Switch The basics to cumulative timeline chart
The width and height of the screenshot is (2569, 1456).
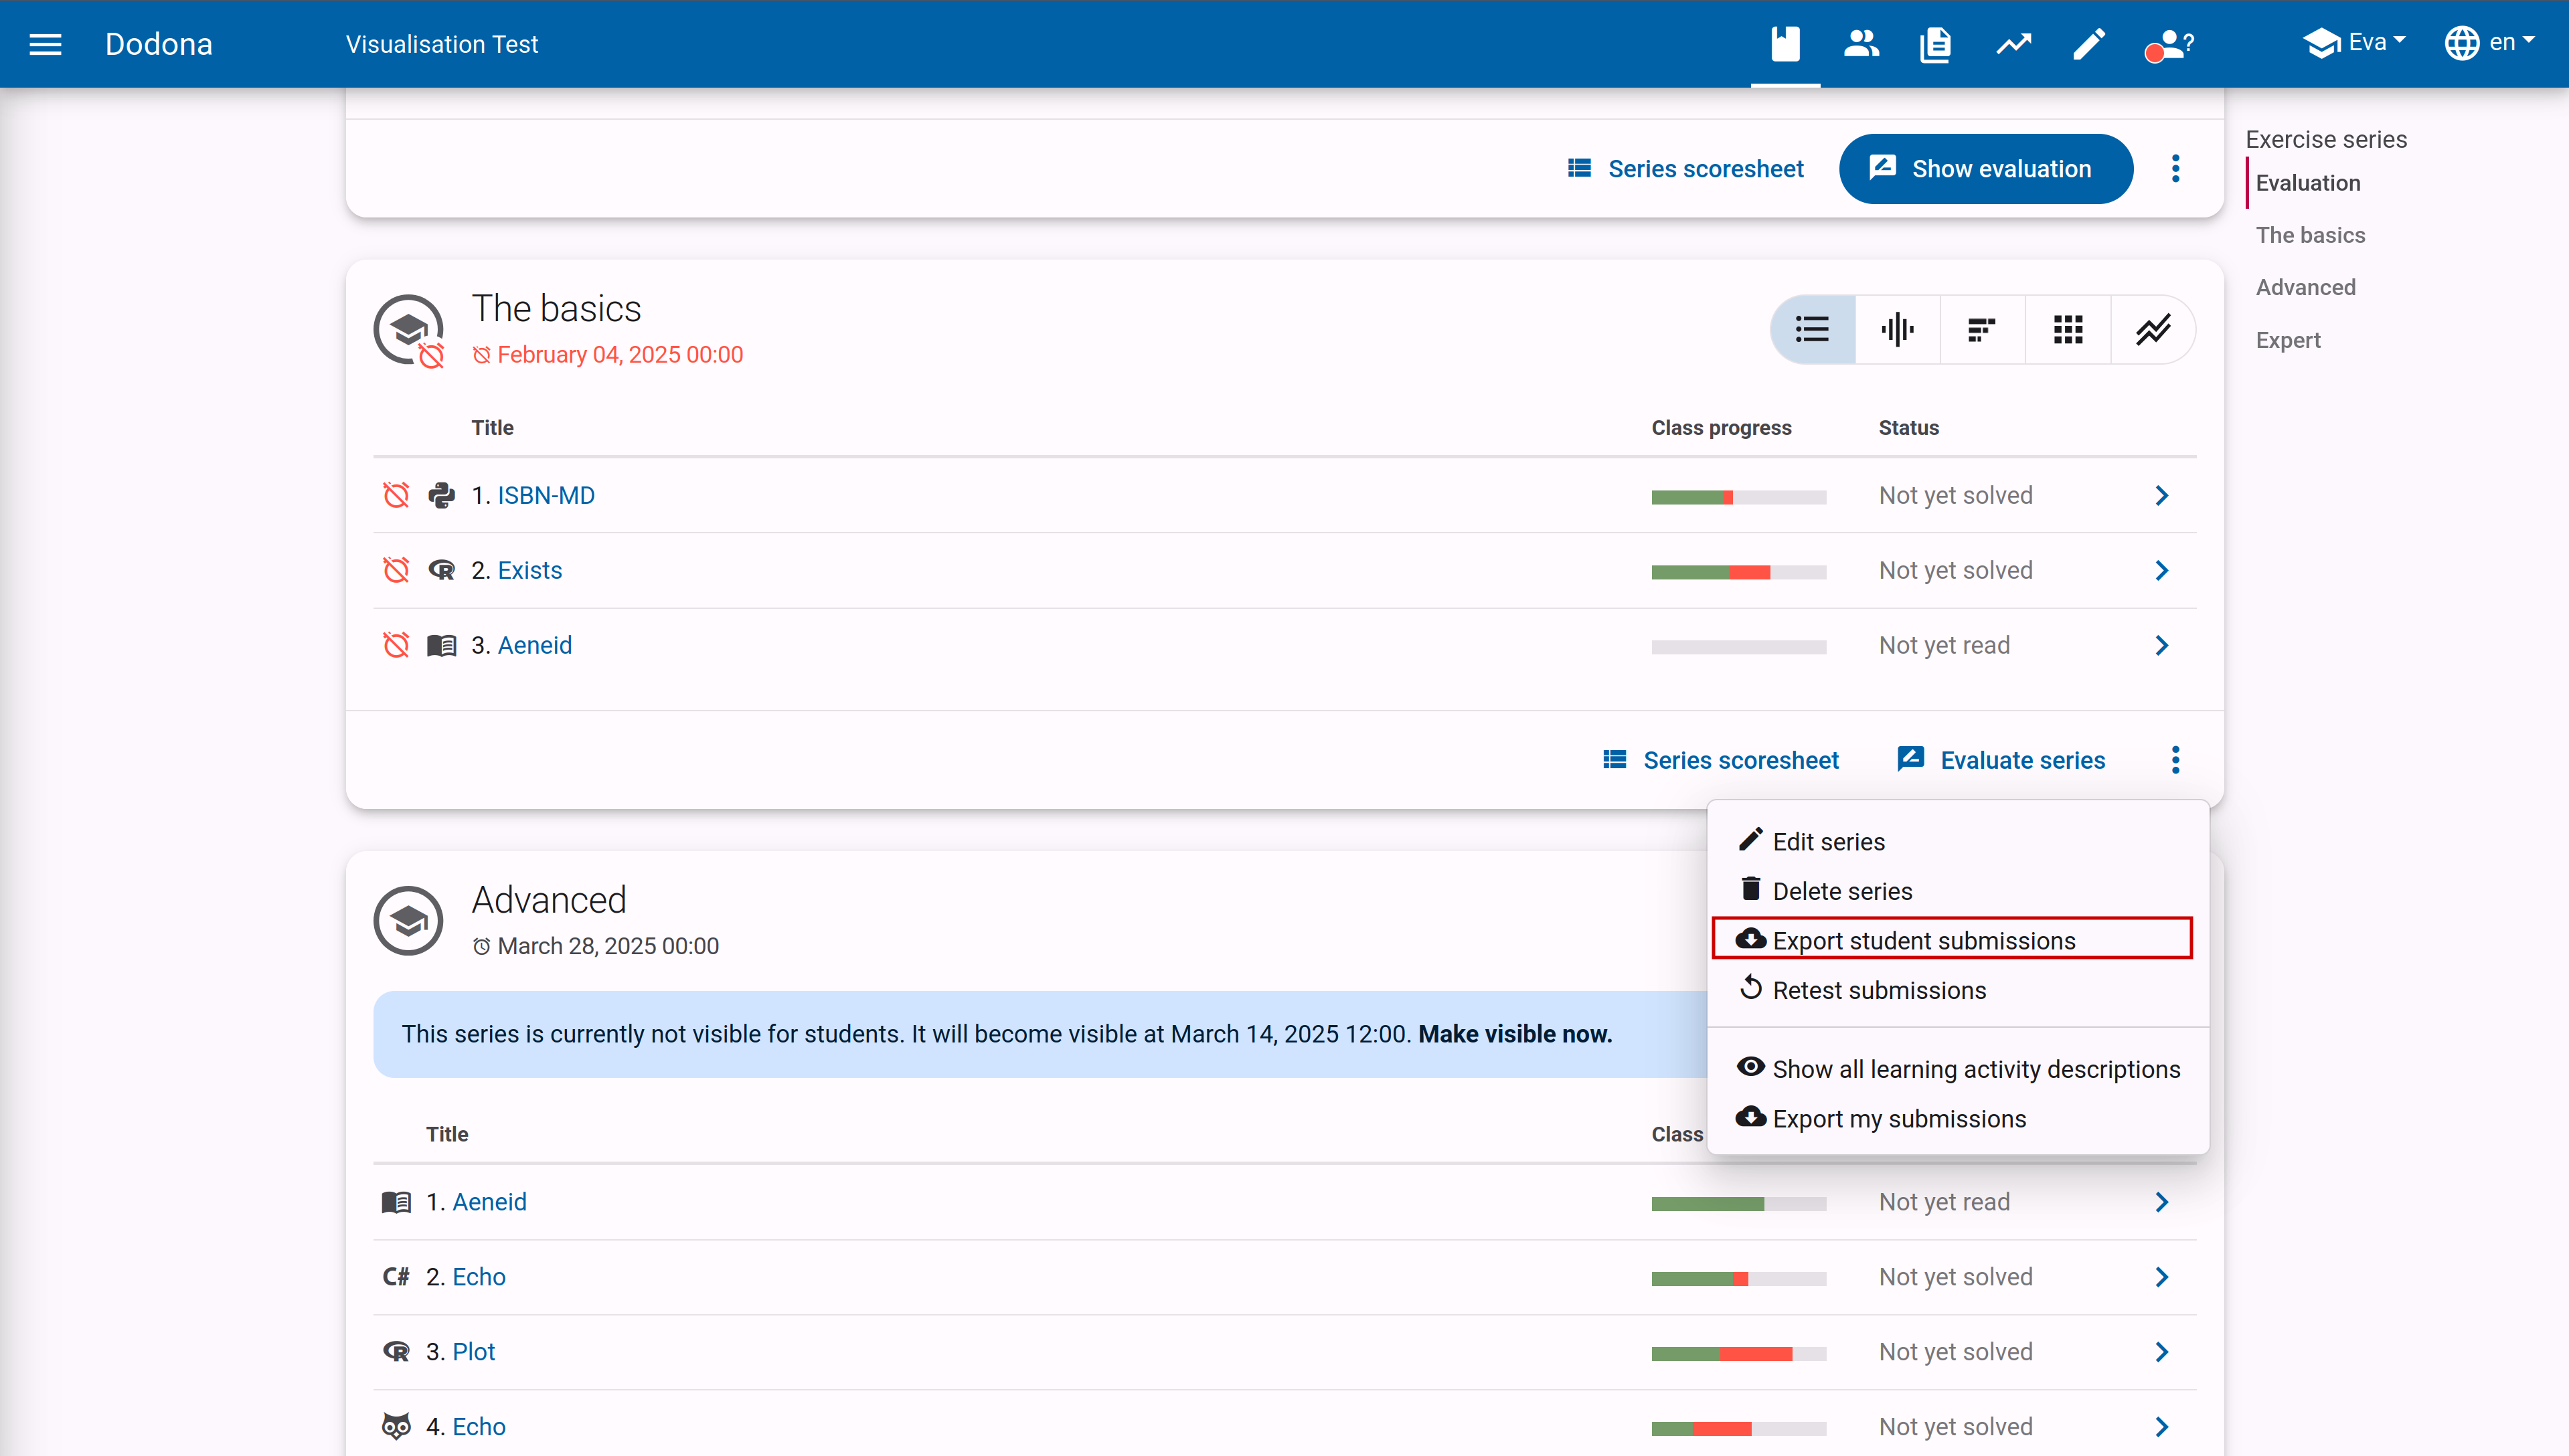pyautogui.click(x=2153, y=329)
